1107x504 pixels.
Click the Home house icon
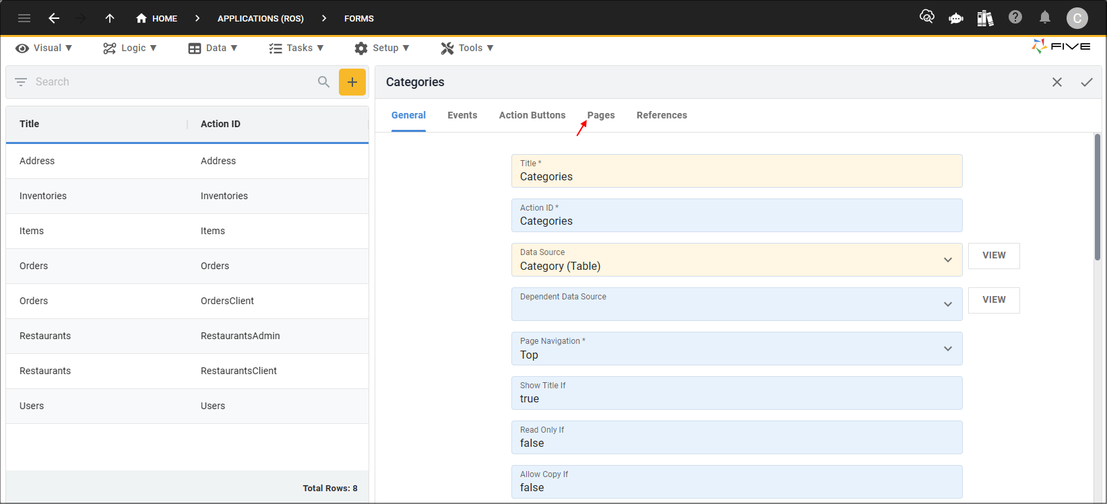pos(141,18)
